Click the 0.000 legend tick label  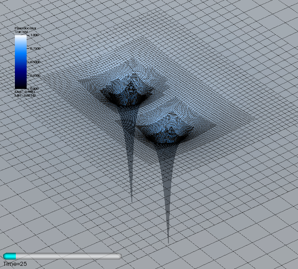34,88
